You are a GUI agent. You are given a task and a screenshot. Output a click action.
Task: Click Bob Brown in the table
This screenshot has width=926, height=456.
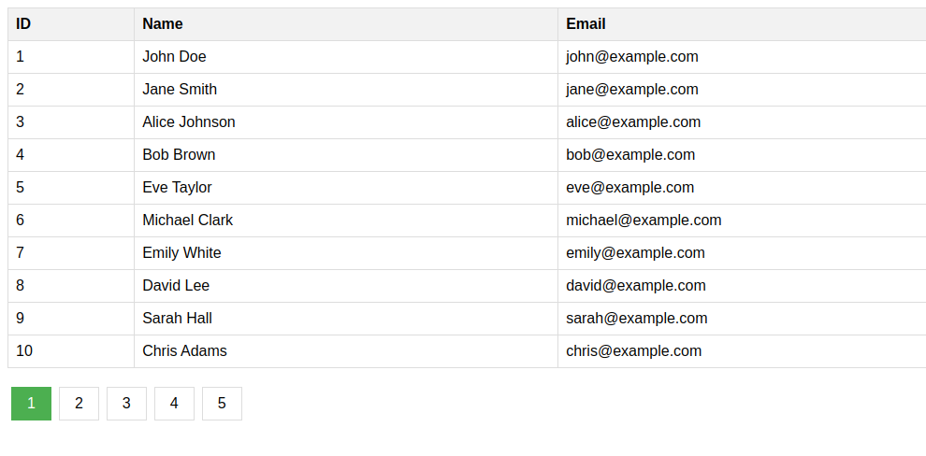[179, 155]
